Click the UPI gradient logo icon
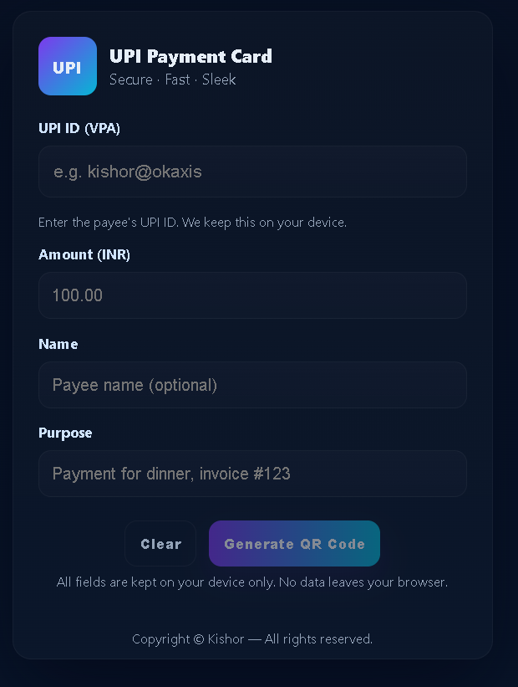518x687 pixels. coord(67,66)
